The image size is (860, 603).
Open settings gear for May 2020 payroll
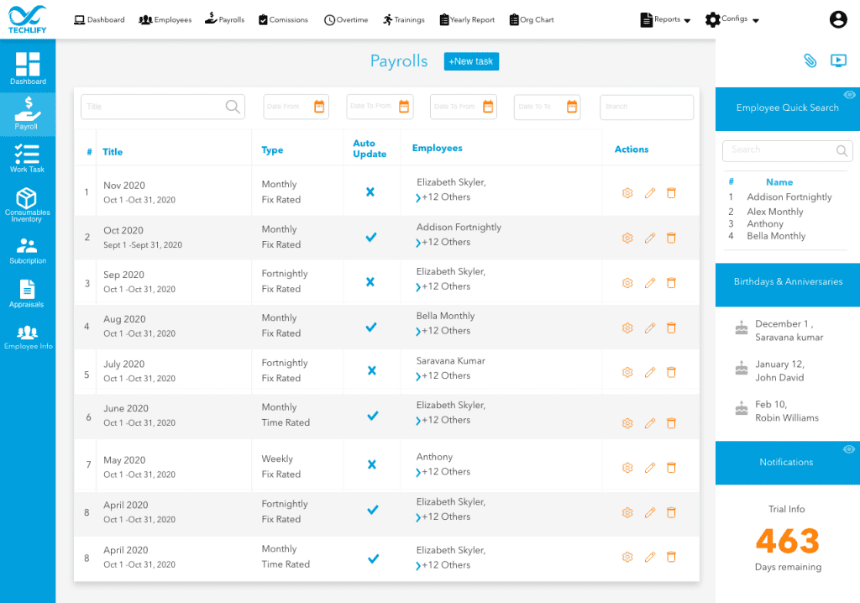[x=627, y=468]
